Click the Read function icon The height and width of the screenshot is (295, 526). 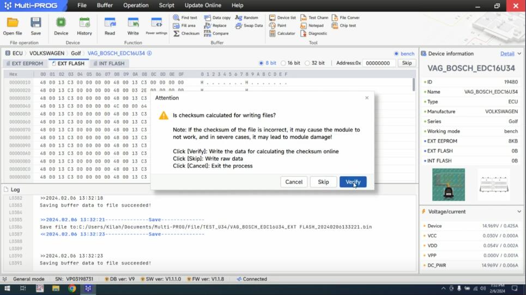110,23
